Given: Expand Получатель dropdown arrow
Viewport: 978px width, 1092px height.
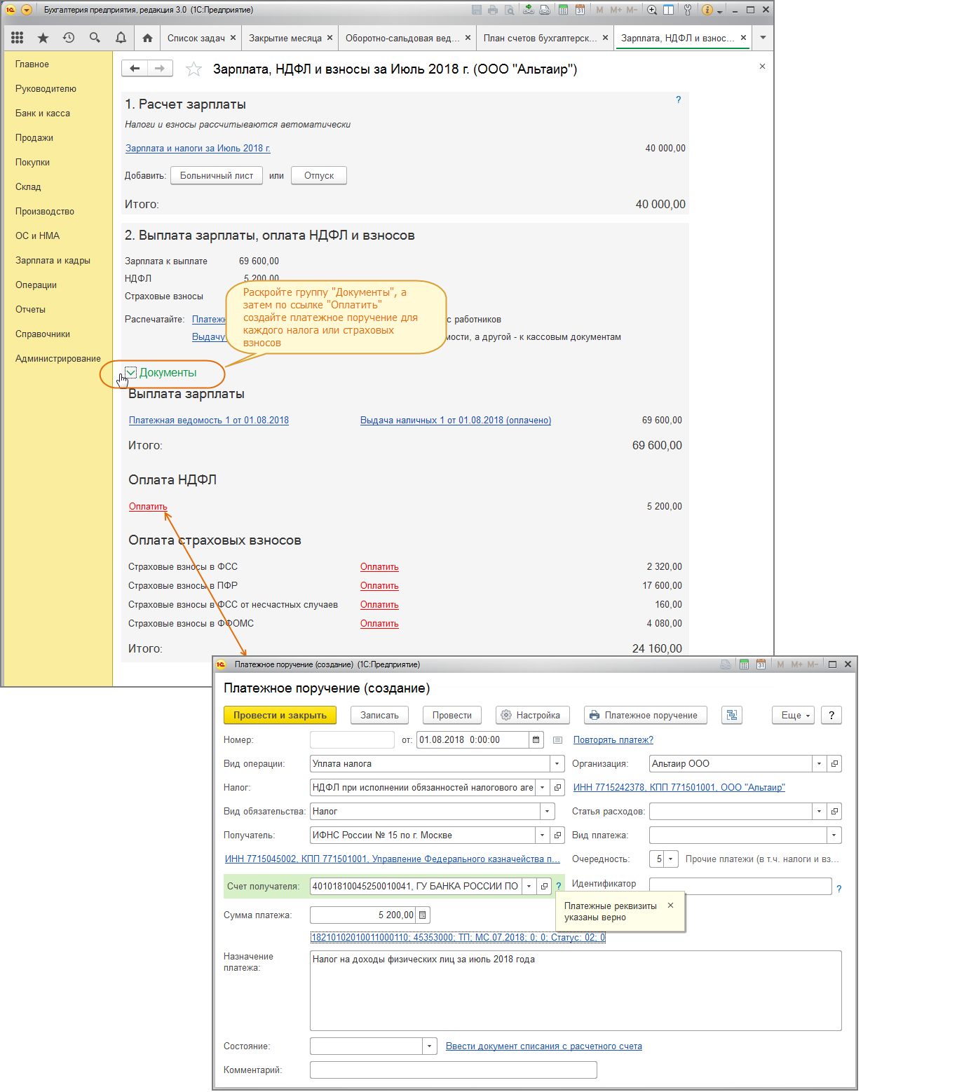Looking at the screenshot, I should (x=542, y=835).
